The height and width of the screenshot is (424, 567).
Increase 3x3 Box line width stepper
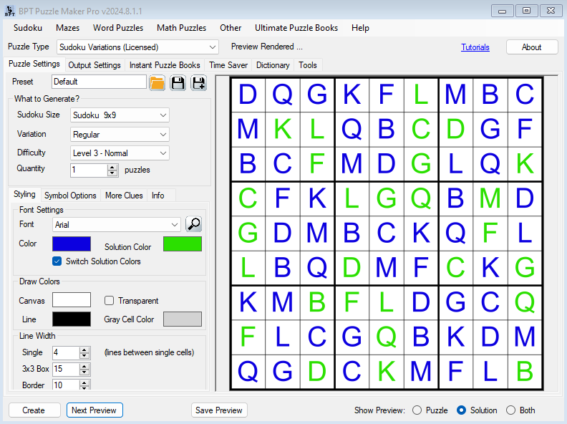[84, 367]
